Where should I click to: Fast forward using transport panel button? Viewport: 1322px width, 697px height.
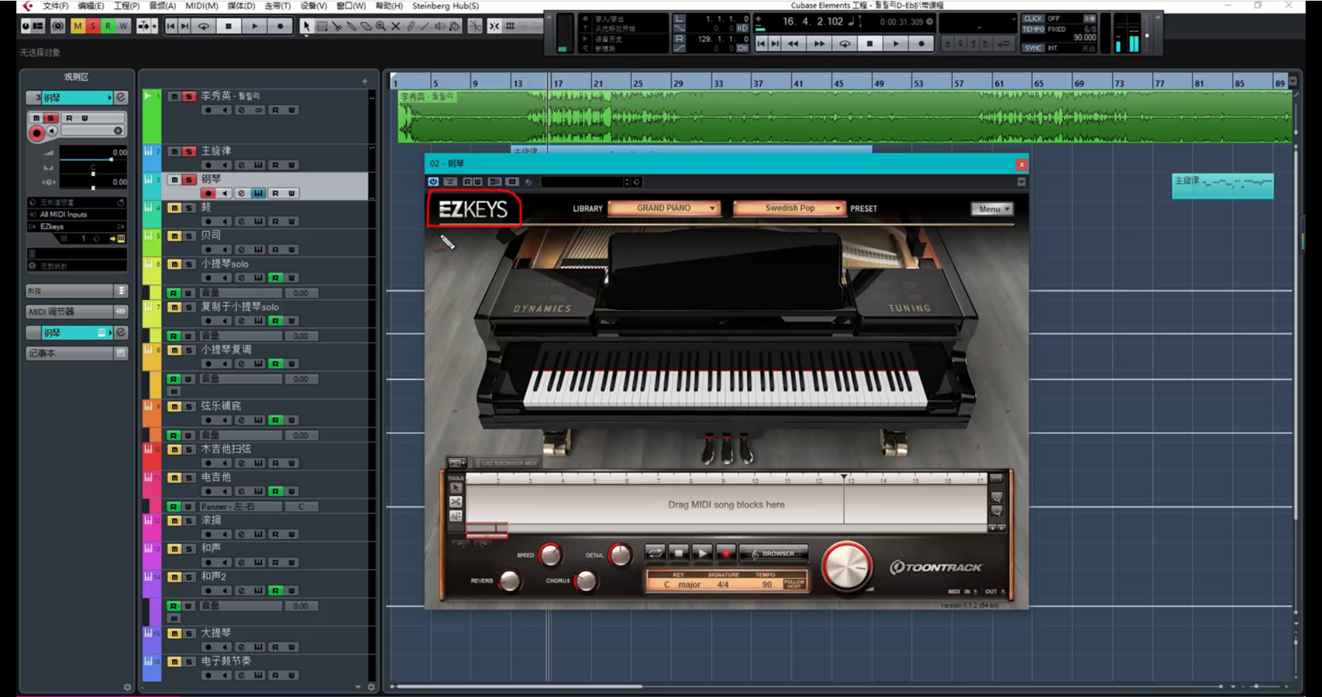(819, 43)
